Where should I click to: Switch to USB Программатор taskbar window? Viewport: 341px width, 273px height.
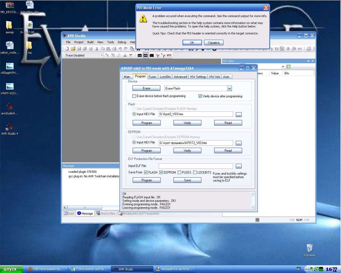point(47,269)
